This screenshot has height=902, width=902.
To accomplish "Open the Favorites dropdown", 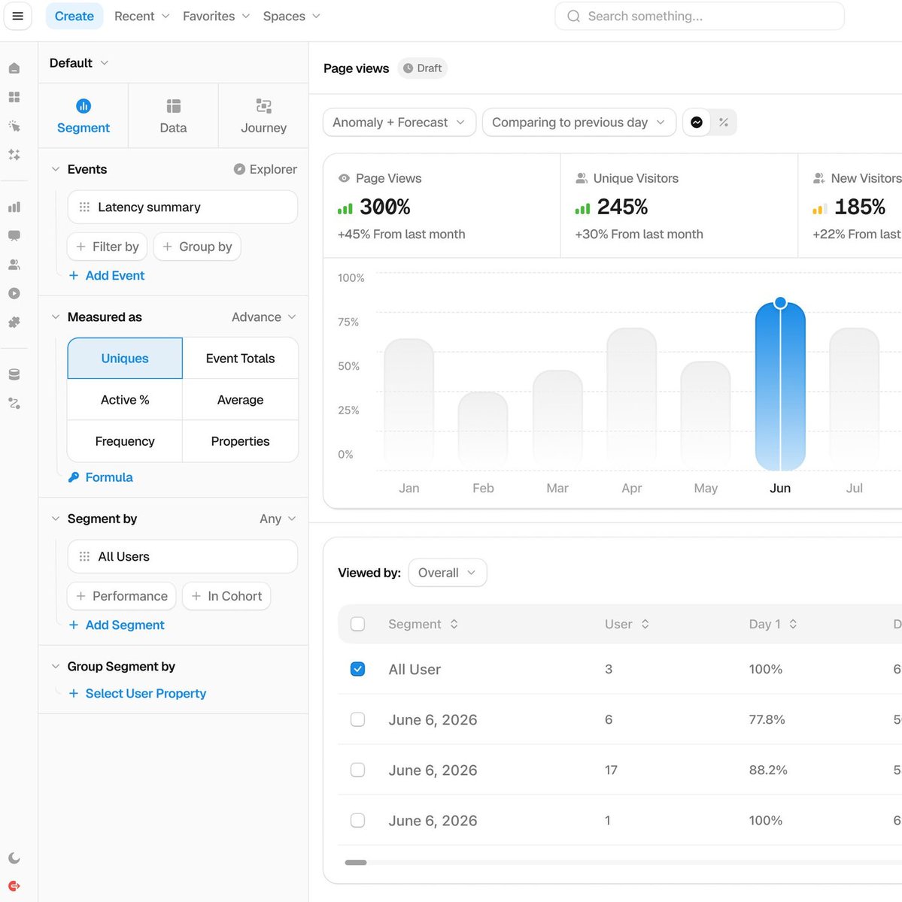I will coord(217,16).
